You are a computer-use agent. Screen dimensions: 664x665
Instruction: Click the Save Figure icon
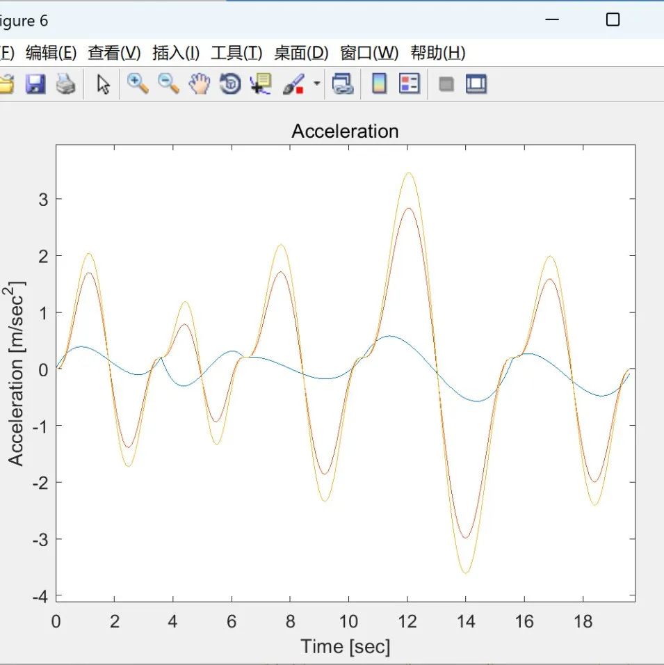point(35,83)
